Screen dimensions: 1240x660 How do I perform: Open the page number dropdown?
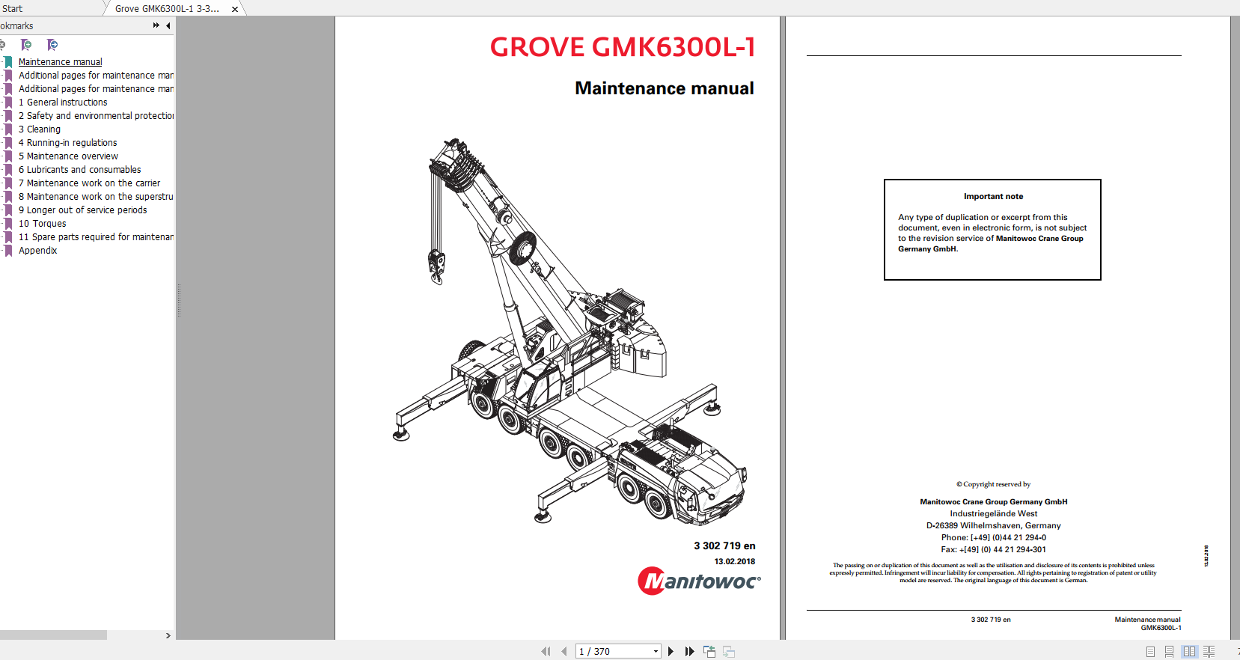coord(656,652)
